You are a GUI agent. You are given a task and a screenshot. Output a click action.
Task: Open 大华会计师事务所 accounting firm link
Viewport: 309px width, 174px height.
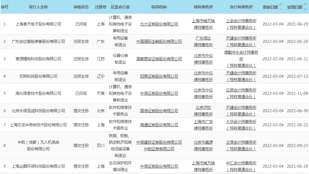[x=241, y=125]
